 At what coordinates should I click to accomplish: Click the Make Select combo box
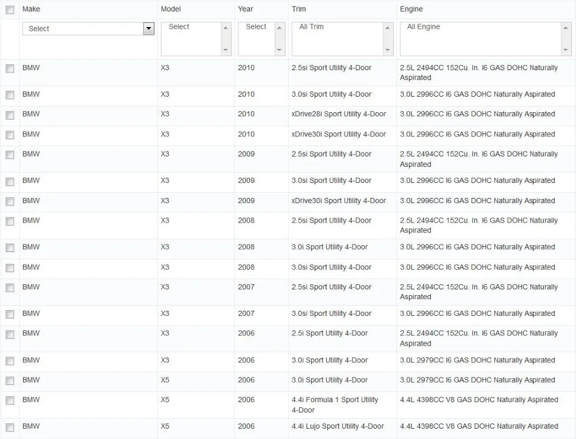click(x=88, y=29)
